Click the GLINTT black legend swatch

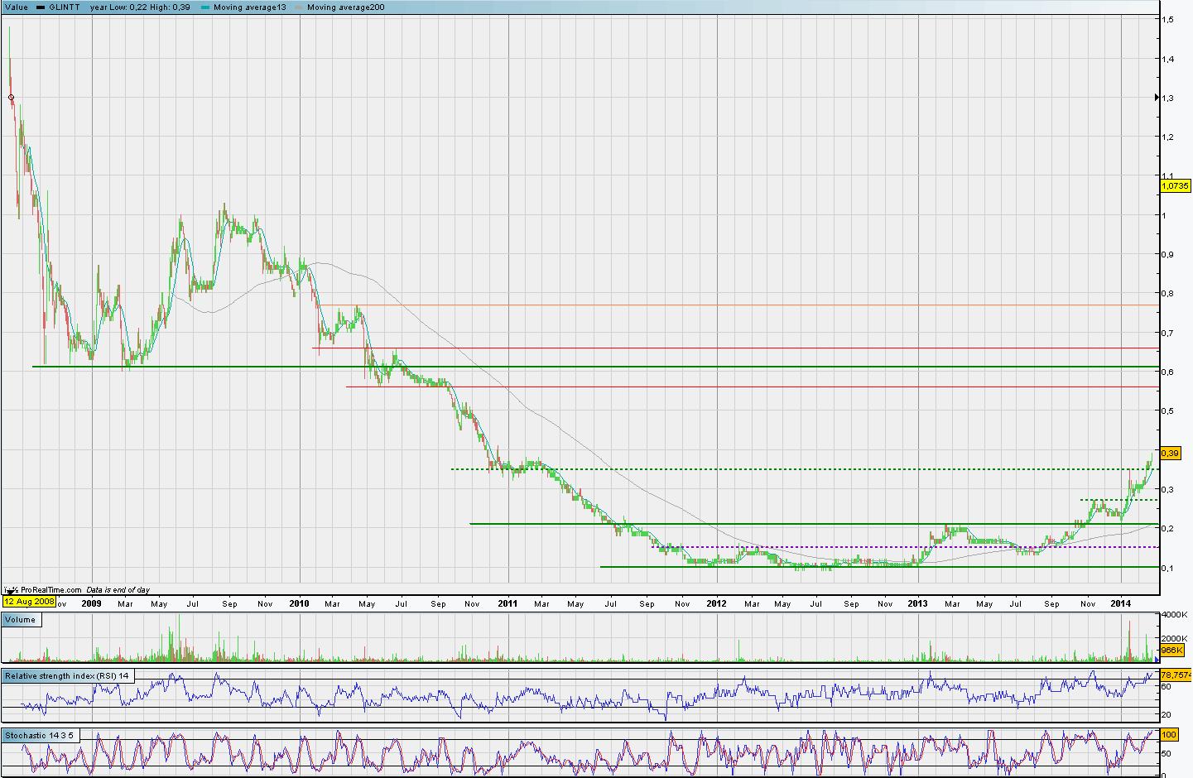tap(39, 7)
